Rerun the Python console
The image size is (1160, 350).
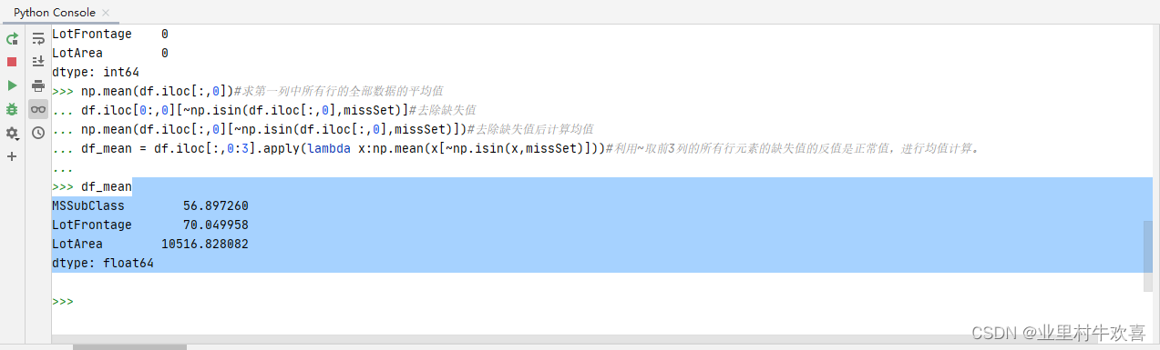point(12,39)
